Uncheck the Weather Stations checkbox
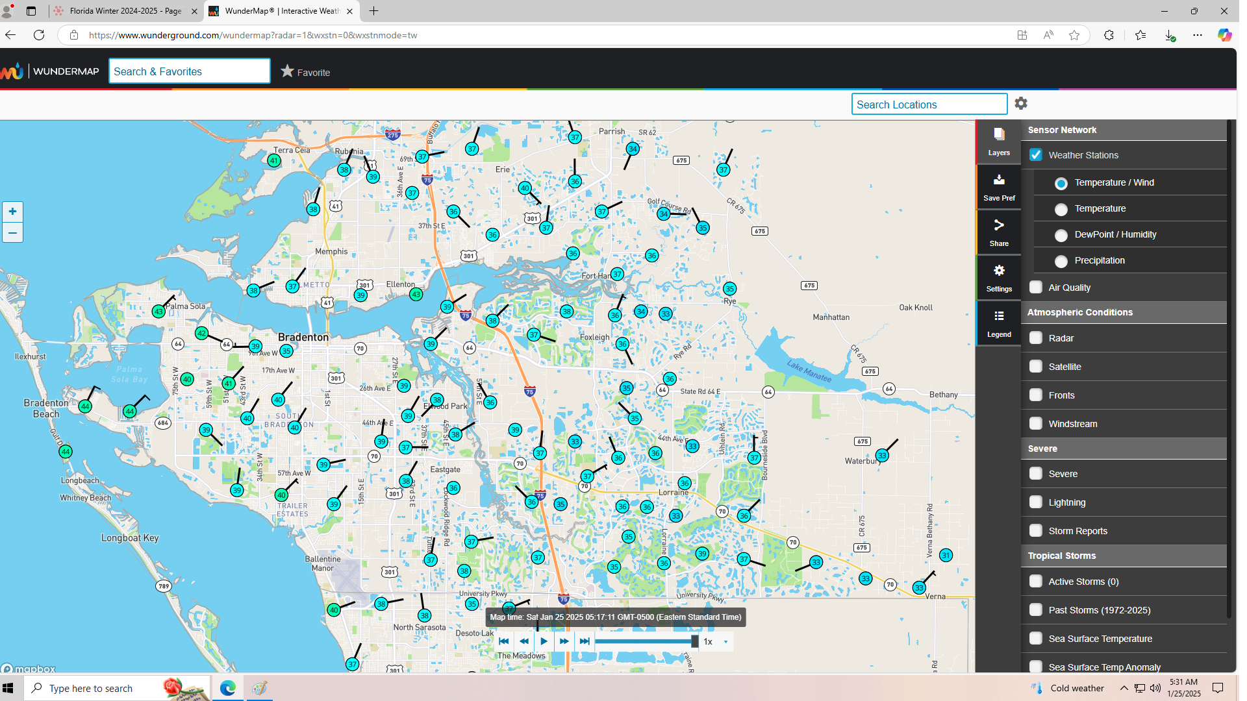Viewport: 1247px width, 701px height. (1036, 155)
